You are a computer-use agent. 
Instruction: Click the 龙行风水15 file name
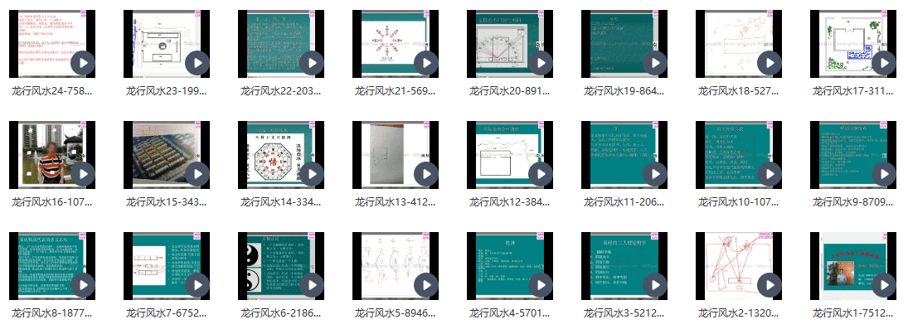coord(166,202)
